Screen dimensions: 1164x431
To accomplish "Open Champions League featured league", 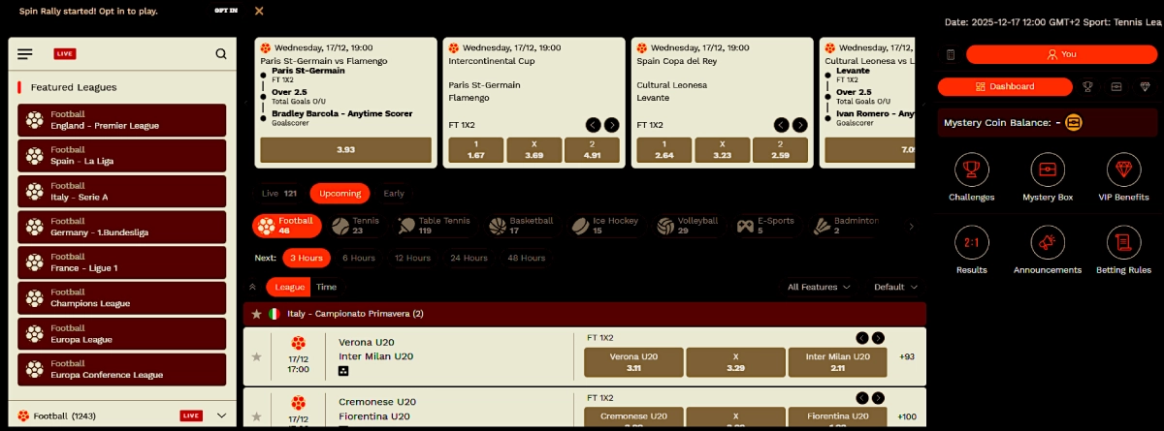I will click(121, 298).
